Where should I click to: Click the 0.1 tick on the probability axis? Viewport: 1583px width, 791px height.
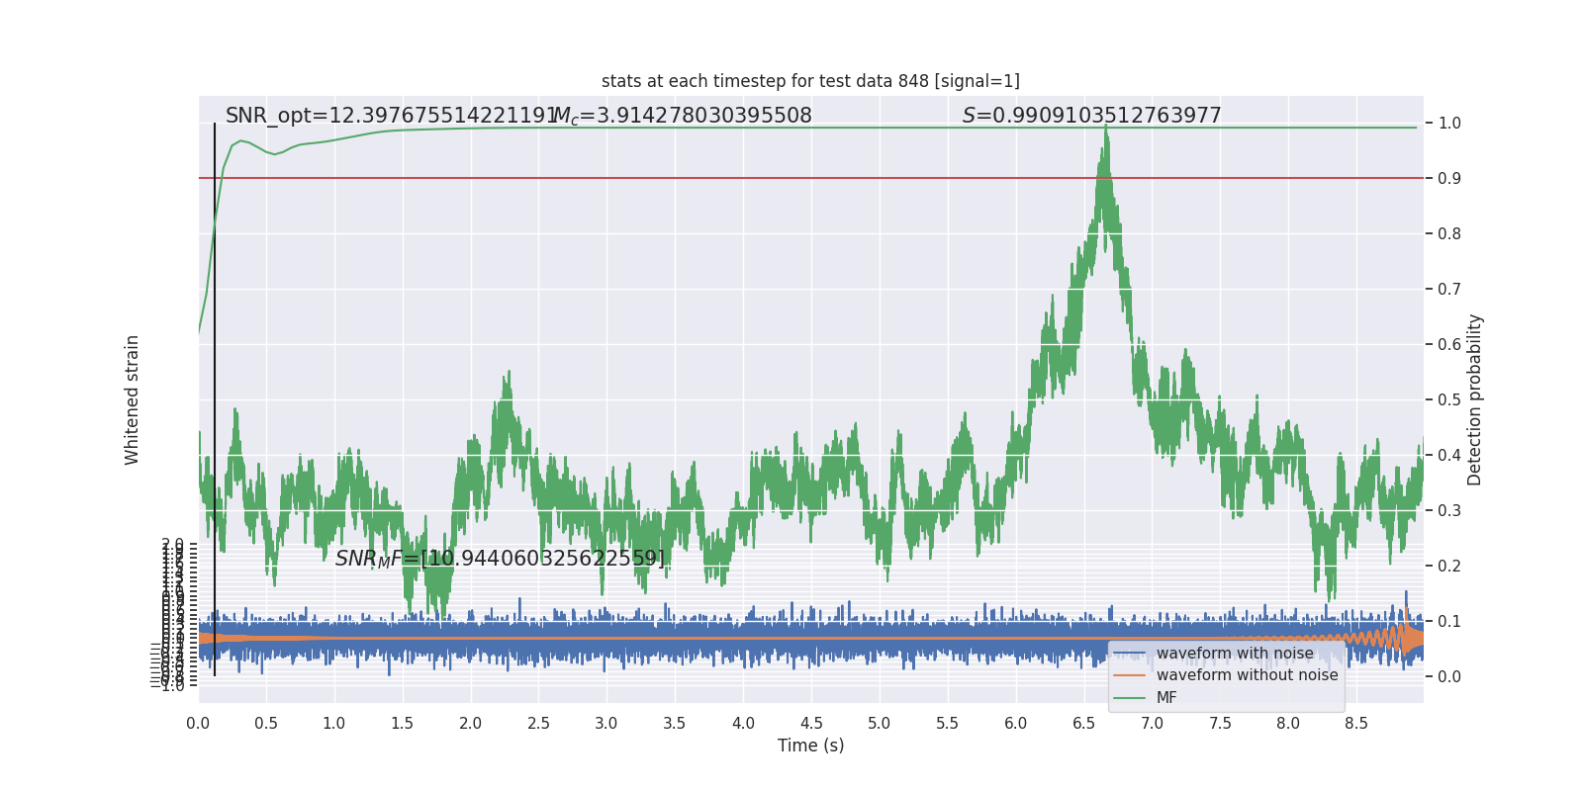point(1449,622)
